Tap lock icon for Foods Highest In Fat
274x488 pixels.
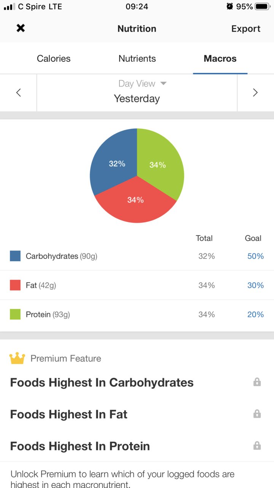click(x=257, y=414)
